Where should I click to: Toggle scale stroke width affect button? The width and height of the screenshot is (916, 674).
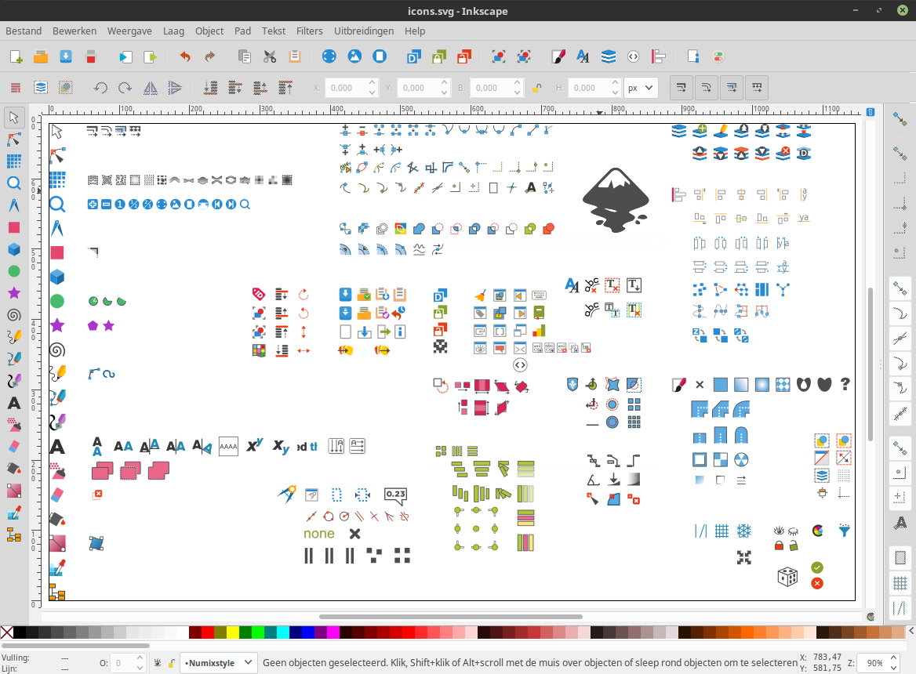coord(682,88)
